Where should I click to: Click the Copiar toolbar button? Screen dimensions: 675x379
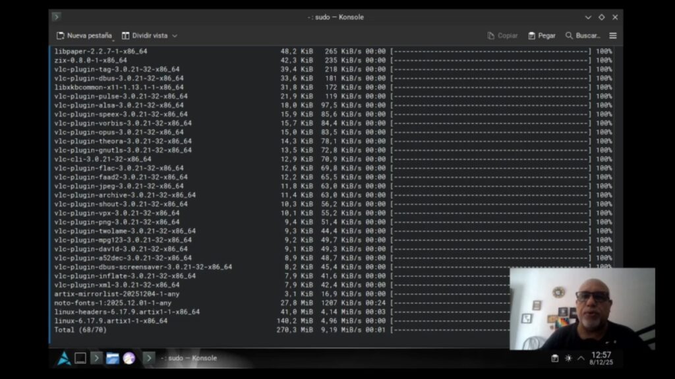coord(502,36)
